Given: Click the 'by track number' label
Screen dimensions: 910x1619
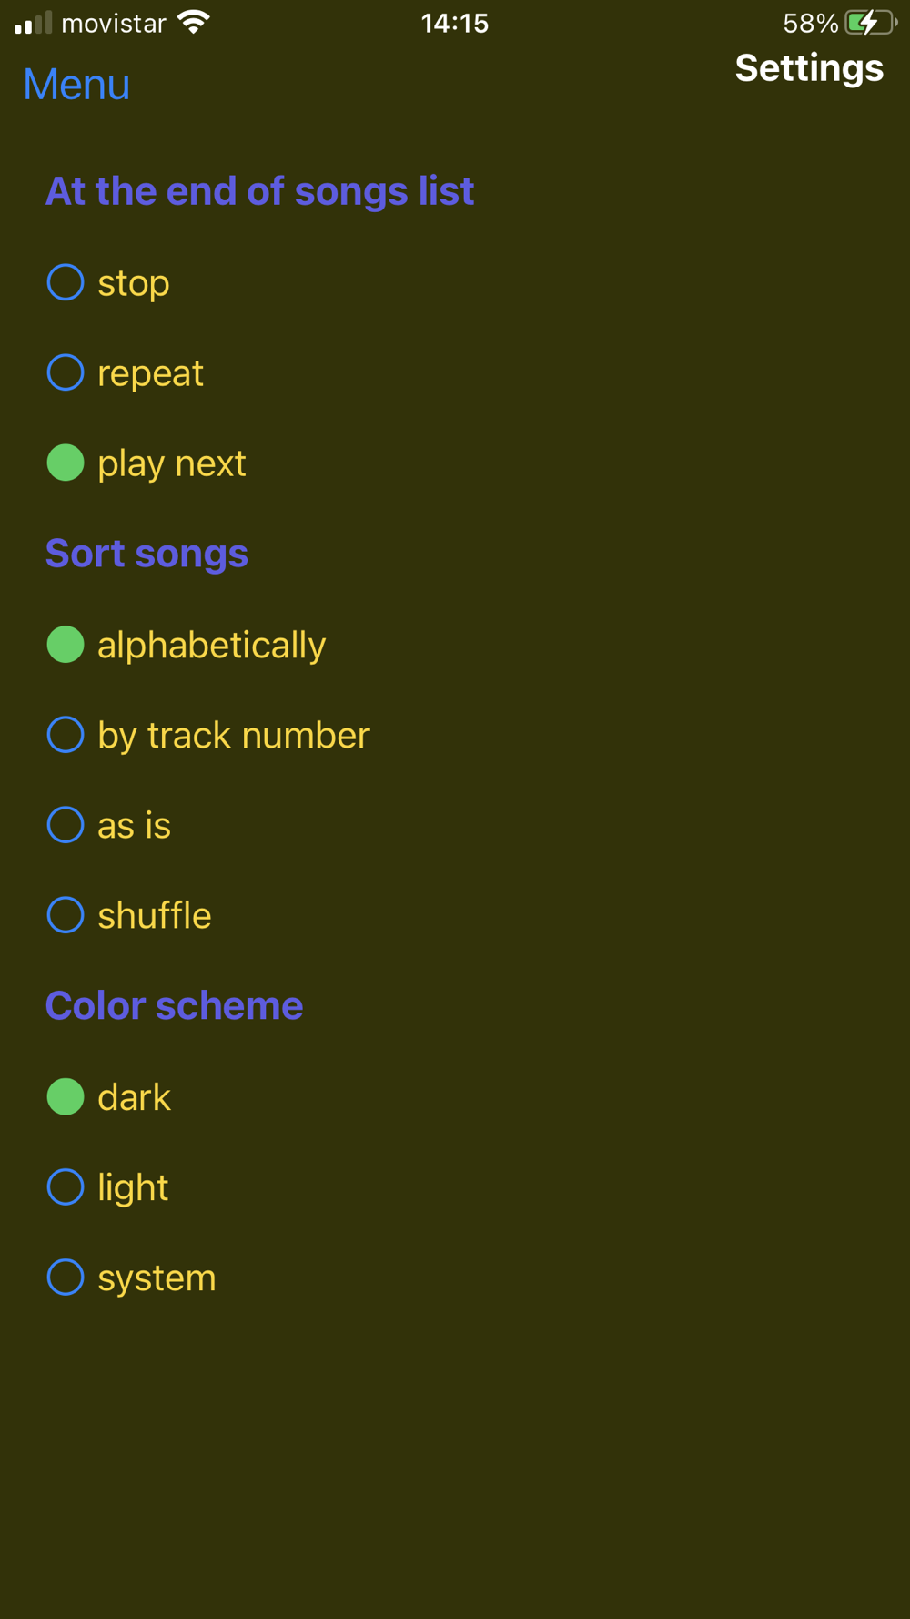Looking at the screenshot, I should pos(234,736).
